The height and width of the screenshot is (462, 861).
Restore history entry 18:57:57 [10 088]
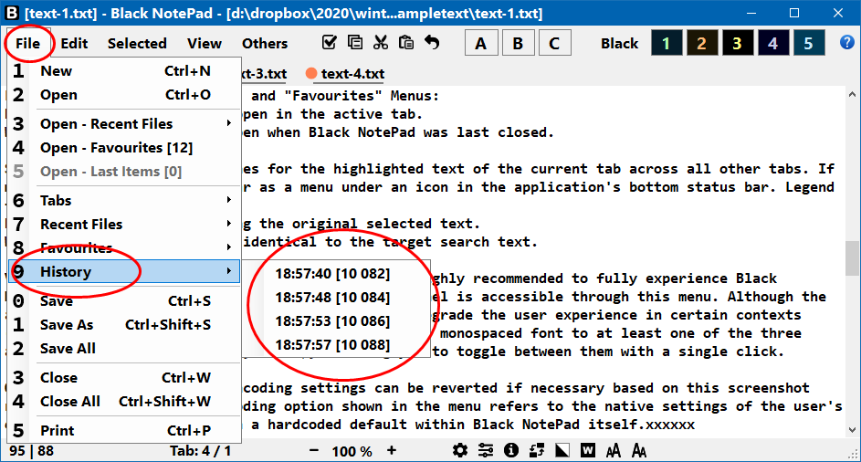(x=335, y=345)
